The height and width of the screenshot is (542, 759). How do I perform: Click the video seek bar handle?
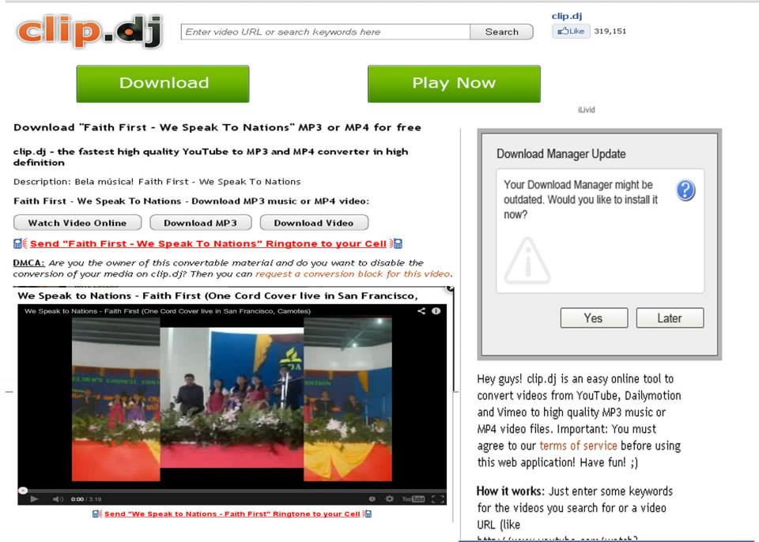(x=23, y=490)
